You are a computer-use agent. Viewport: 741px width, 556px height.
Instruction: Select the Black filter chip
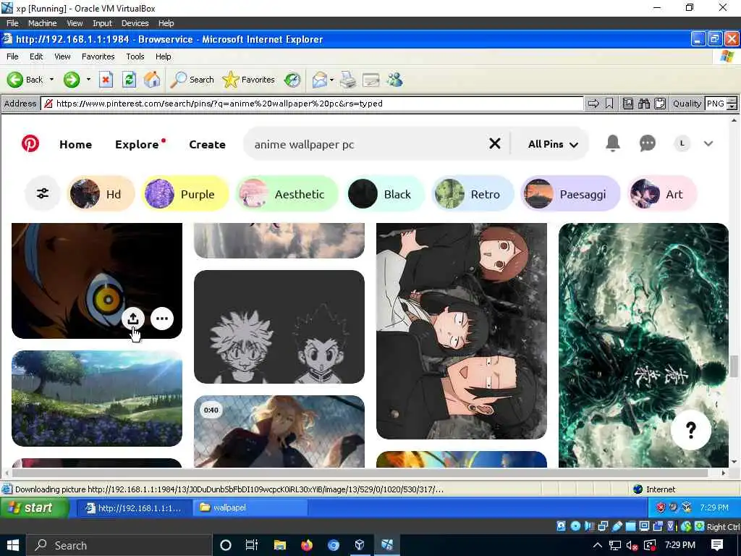coord(385,194)
